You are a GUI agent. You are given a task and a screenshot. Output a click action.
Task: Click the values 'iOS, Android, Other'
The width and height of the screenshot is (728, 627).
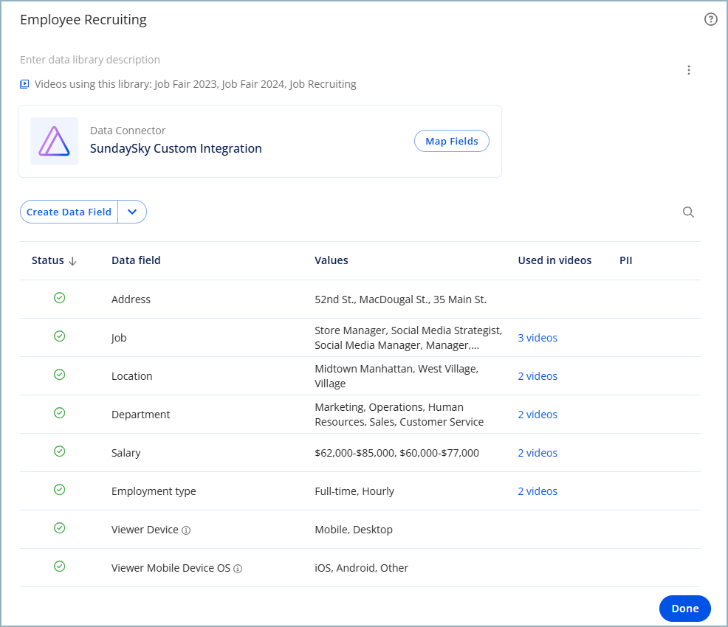click(362, 568)
